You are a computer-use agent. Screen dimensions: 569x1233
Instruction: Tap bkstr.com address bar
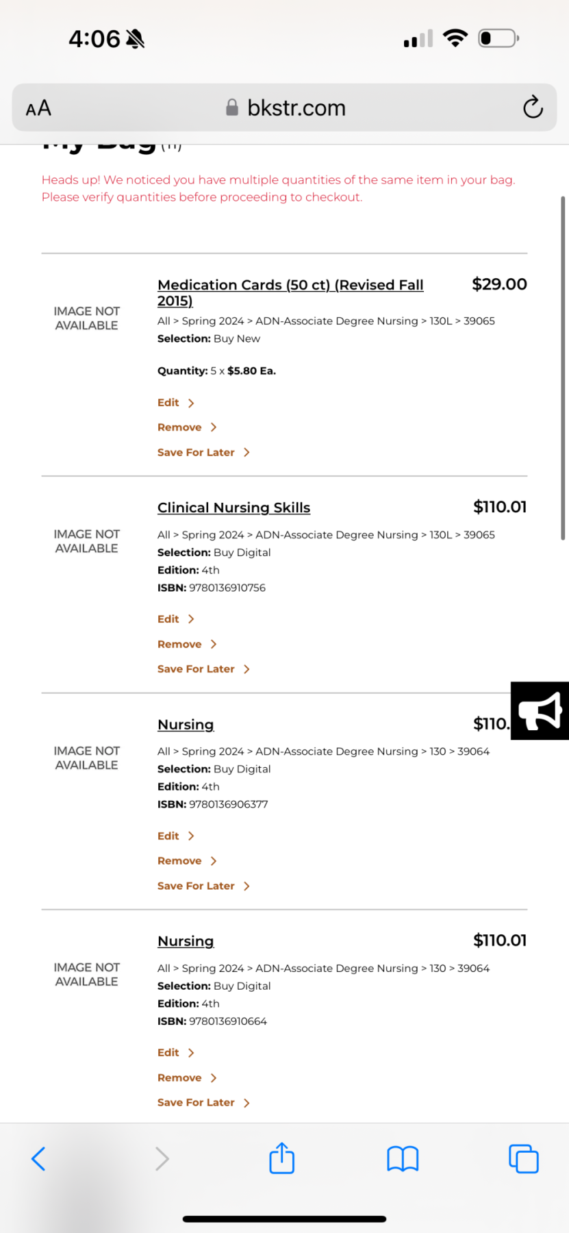[x=288, y=108]
